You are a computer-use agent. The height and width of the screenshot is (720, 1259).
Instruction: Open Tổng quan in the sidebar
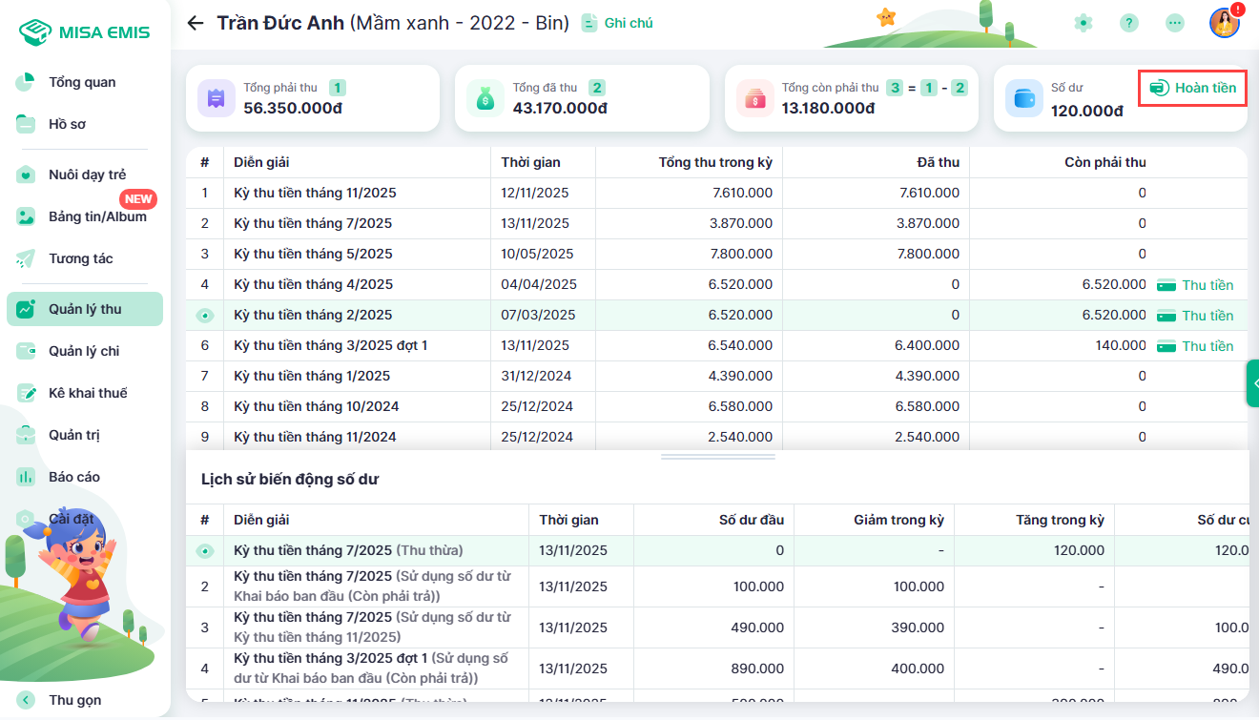[x=82, y=82]
